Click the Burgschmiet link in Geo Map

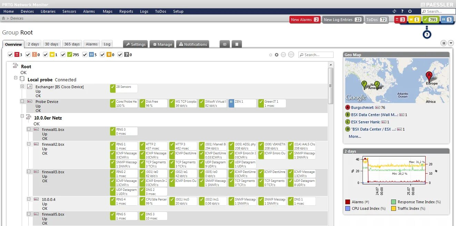pyautogui.click(x=363, y=107)
